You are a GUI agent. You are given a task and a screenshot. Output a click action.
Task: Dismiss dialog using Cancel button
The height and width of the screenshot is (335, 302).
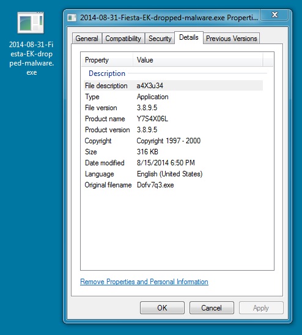[212, 308]
